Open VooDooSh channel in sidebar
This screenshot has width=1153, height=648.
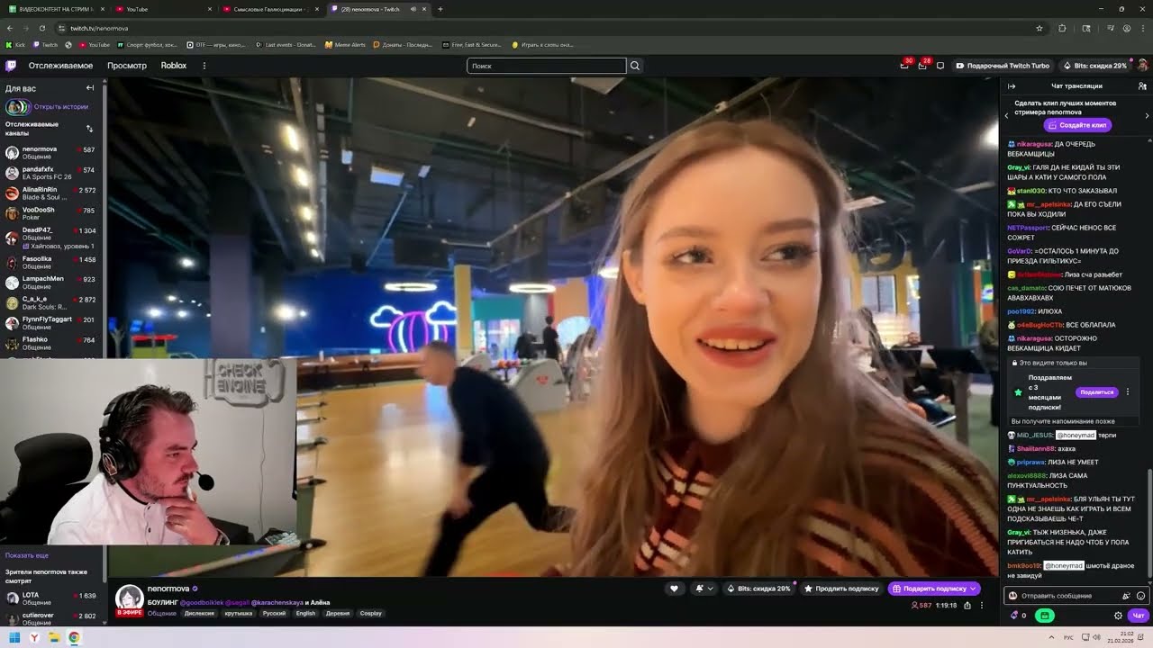tap(52, 213)
